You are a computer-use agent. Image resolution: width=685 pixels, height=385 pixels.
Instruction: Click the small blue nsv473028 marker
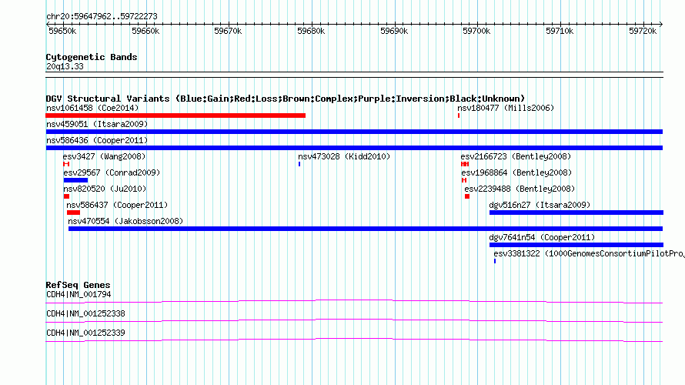[x=299, y=164]
